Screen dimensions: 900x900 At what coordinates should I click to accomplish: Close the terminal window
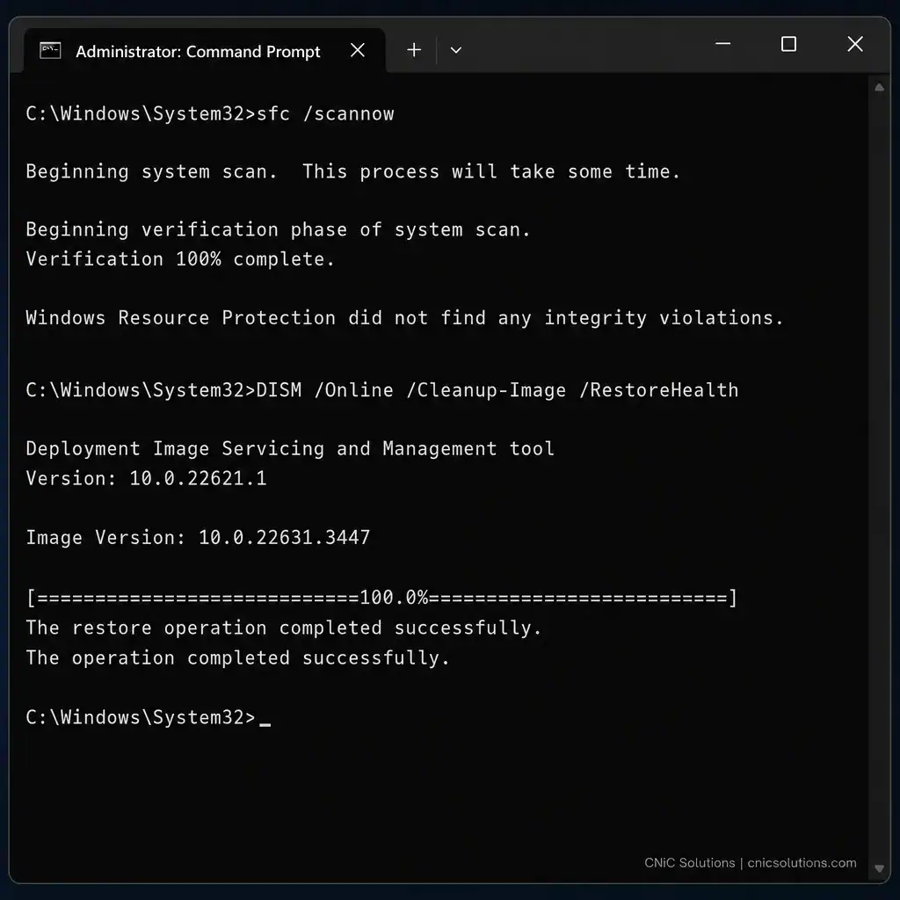855,44
